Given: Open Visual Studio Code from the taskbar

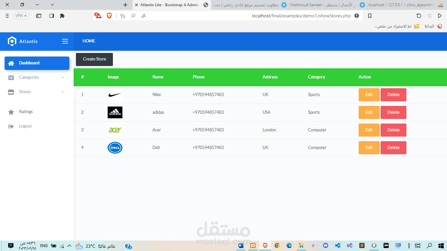Looking at the screenshot, I should (338, 245).
